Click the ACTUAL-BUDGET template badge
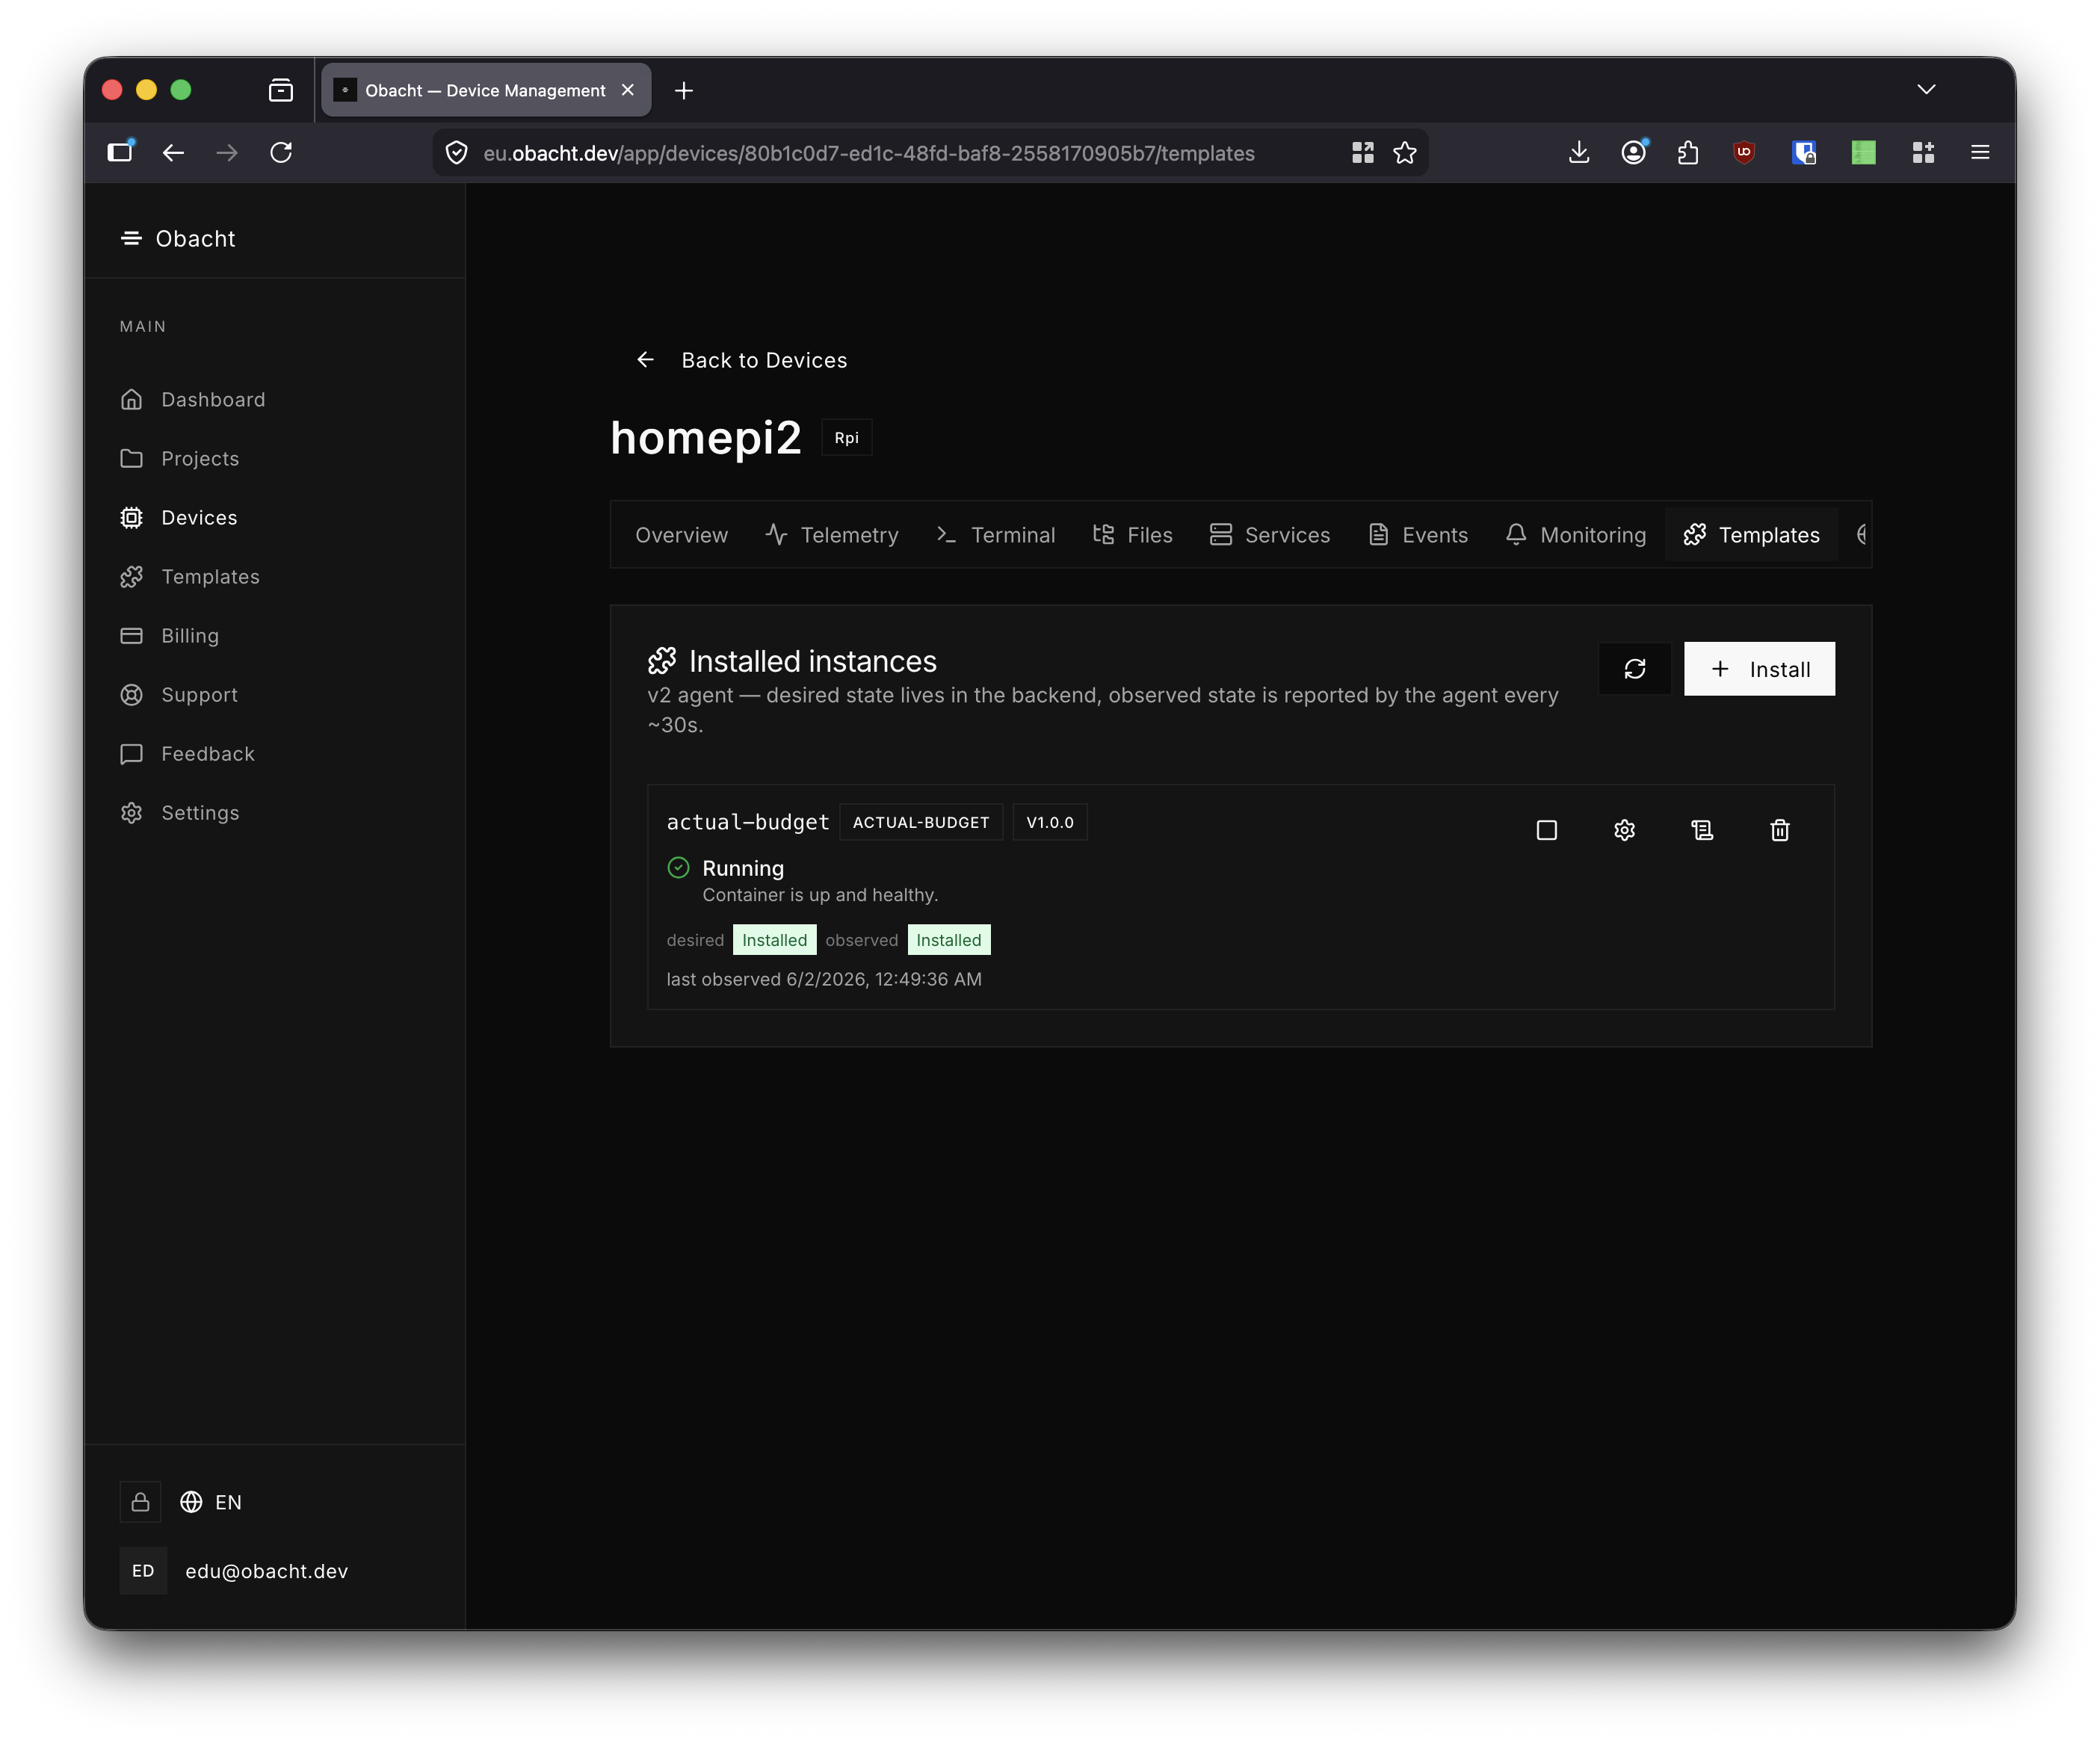2100x1741 pixels. [920, 823]
